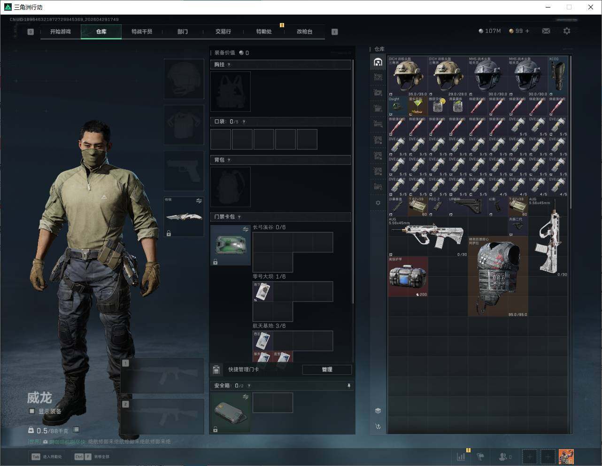602x466 pixels.
Task: Click the plus icon beside 99 currency
Action: (x=527, y=31)
